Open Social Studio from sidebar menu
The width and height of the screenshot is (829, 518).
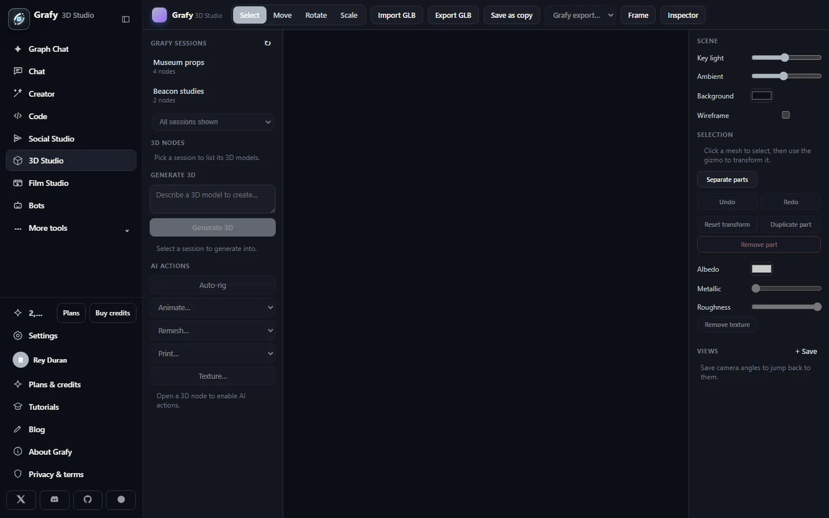71,139
